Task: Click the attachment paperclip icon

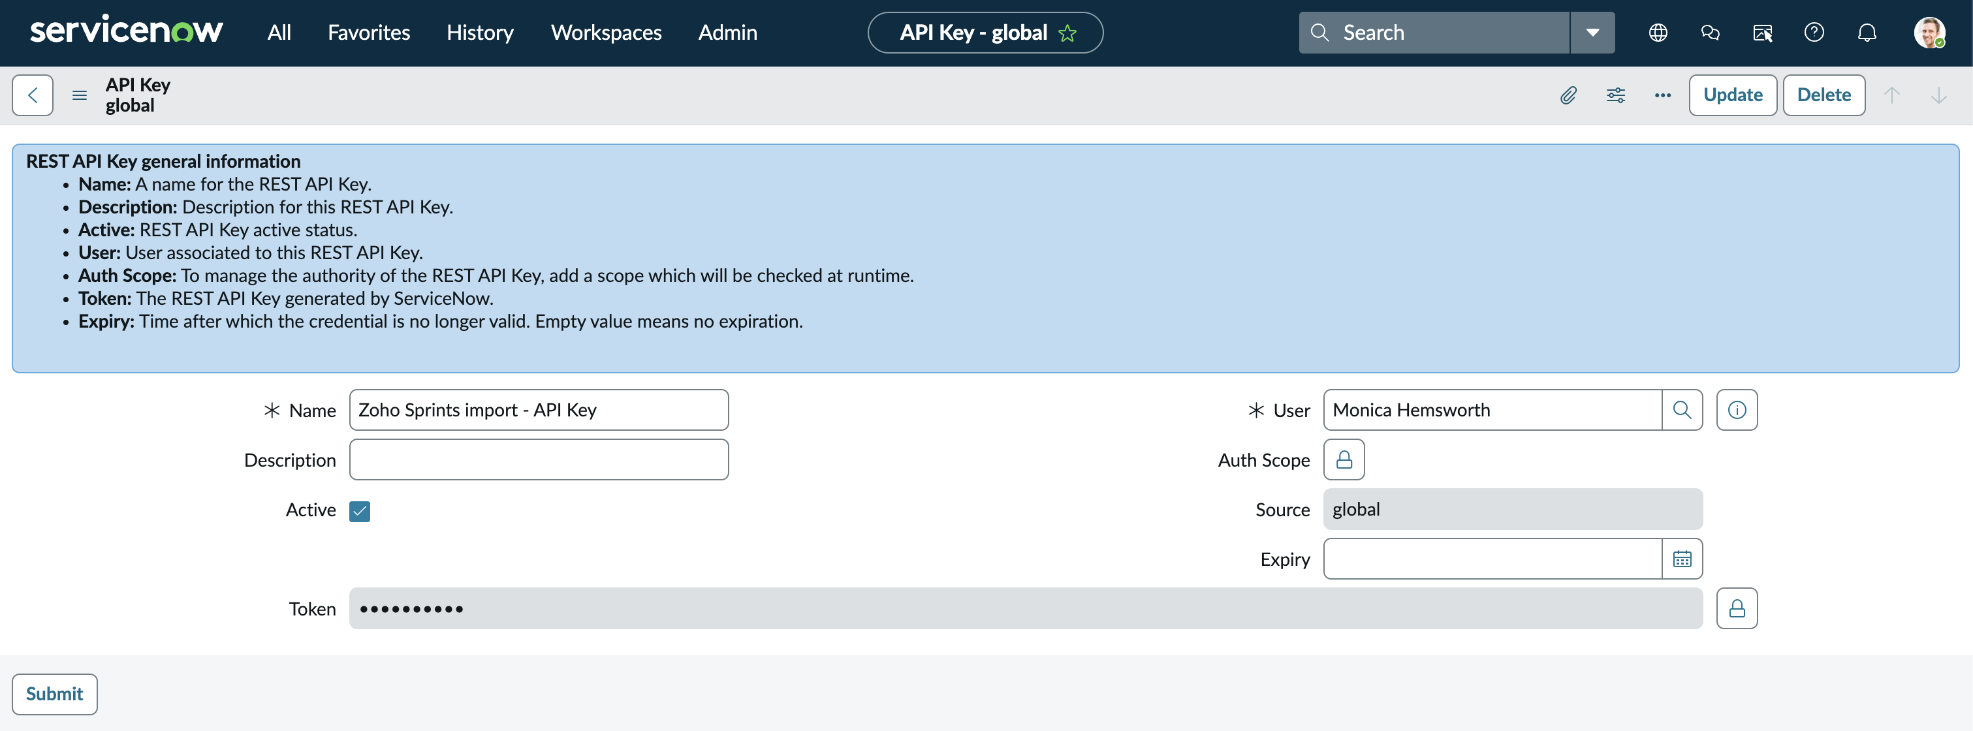Action: click(1568, 95)
